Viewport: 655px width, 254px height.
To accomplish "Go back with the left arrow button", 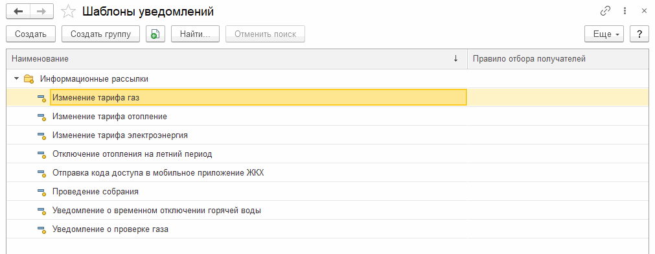I will click(18, 12).
